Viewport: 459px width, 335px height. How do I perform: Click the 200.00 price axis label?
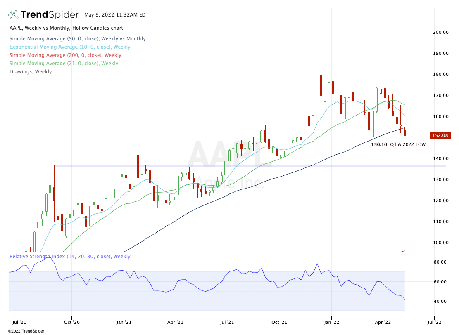click(440, 32)
